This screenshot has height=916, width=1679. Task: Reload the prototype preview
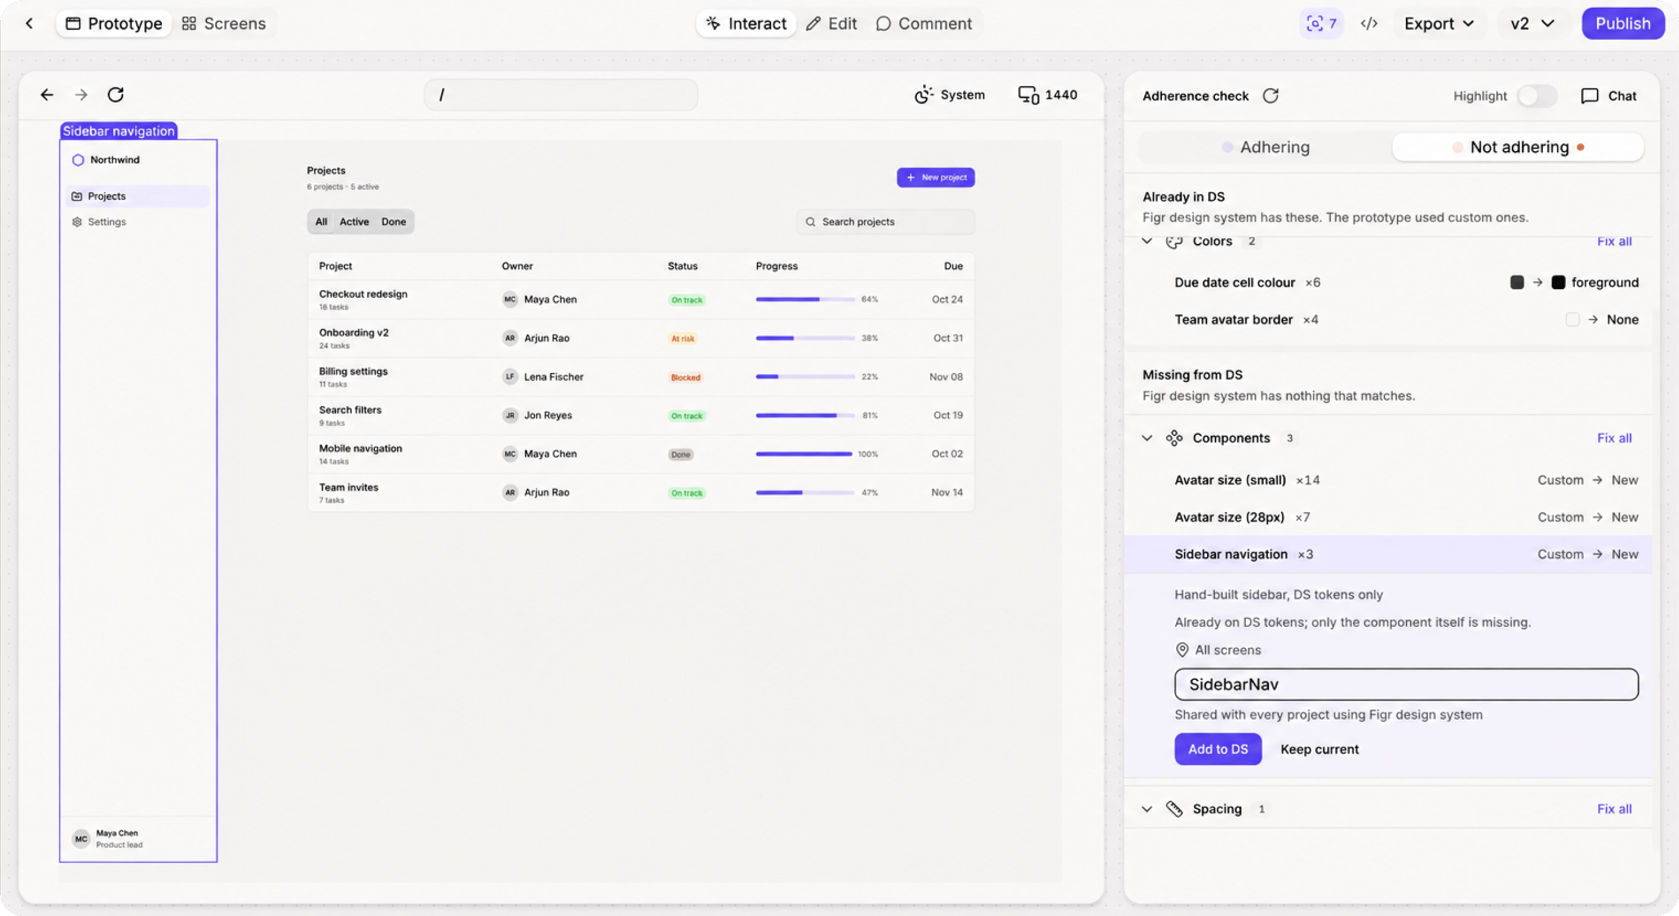[115, 95]
